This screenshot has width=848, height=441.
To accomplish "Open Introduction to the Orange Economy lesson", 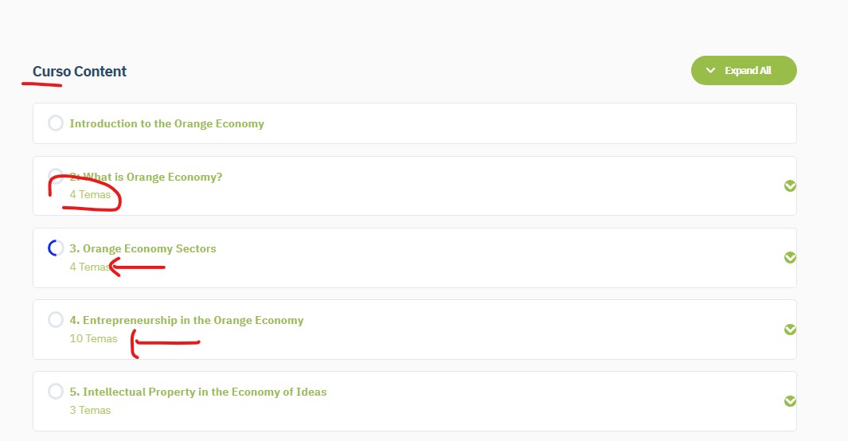I will (x=166, y=123).
